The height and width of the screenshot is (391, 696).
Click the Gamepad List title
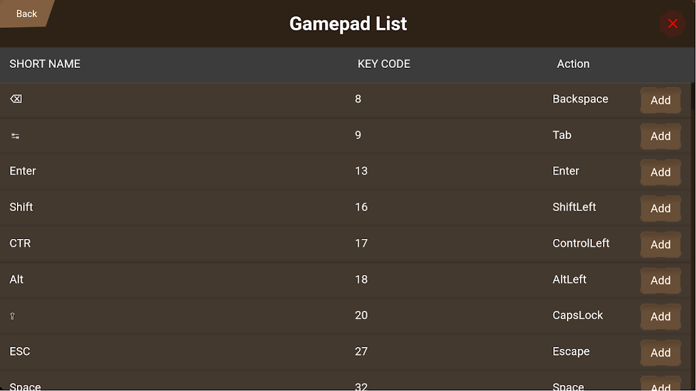point(348,24)
